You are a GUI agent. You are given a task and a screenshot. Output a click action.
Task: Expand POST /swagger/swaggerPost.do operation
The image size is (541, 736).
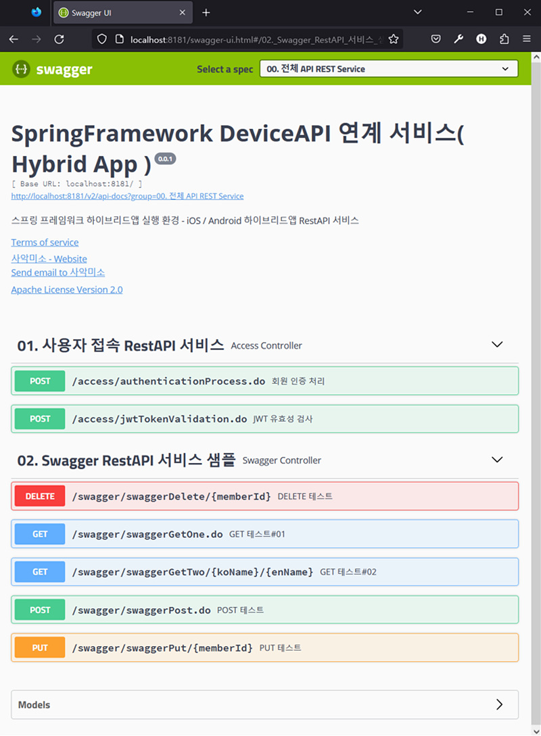[x=265, y=610]
